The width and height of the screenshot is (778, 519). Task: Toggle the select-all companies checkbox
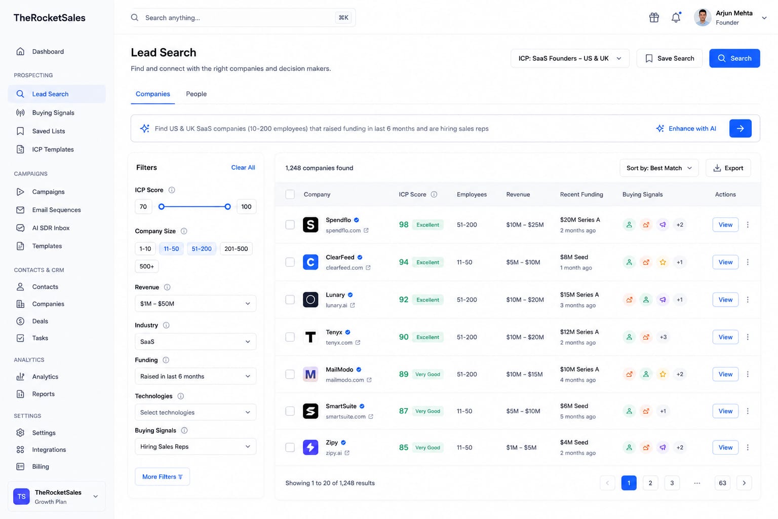point(290,194)
